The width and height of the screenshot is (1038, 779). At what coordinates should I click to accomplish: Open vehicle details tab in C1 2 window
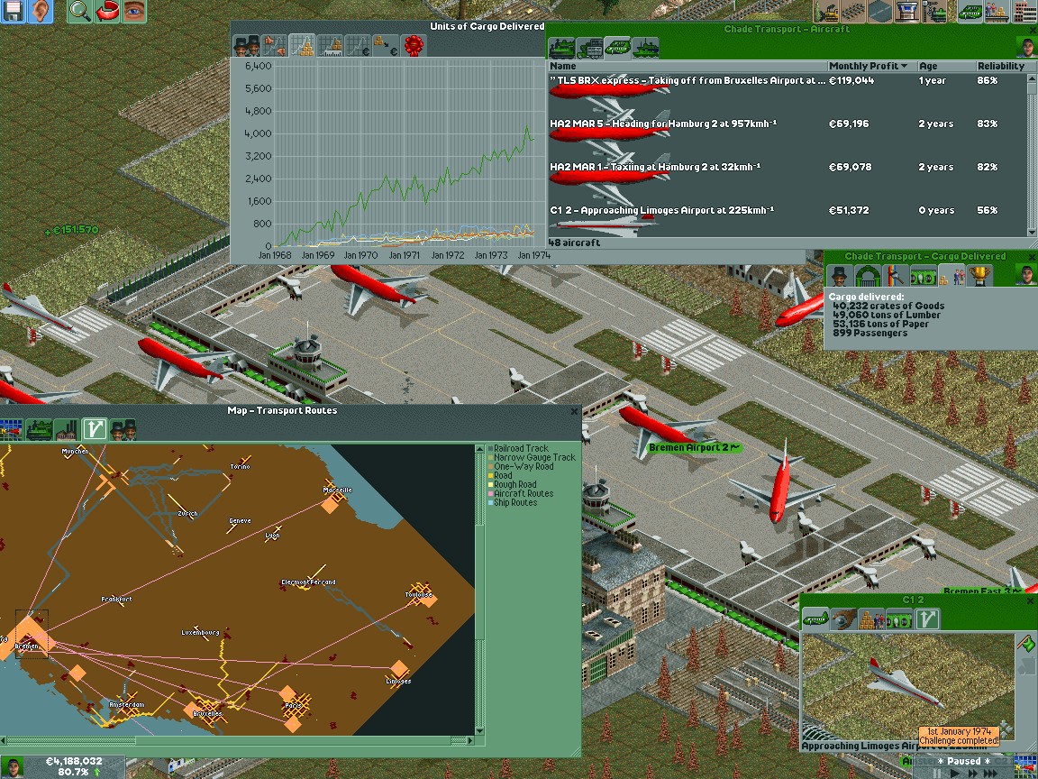[x=842, y=619]
